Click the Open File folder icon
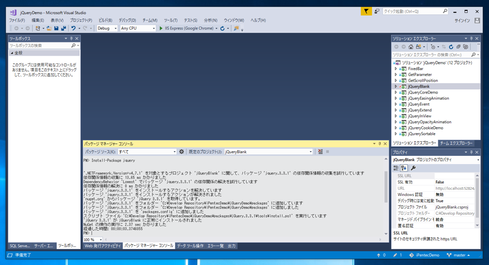This screenshot has height=265, width=489. click(x=49, y=29)
